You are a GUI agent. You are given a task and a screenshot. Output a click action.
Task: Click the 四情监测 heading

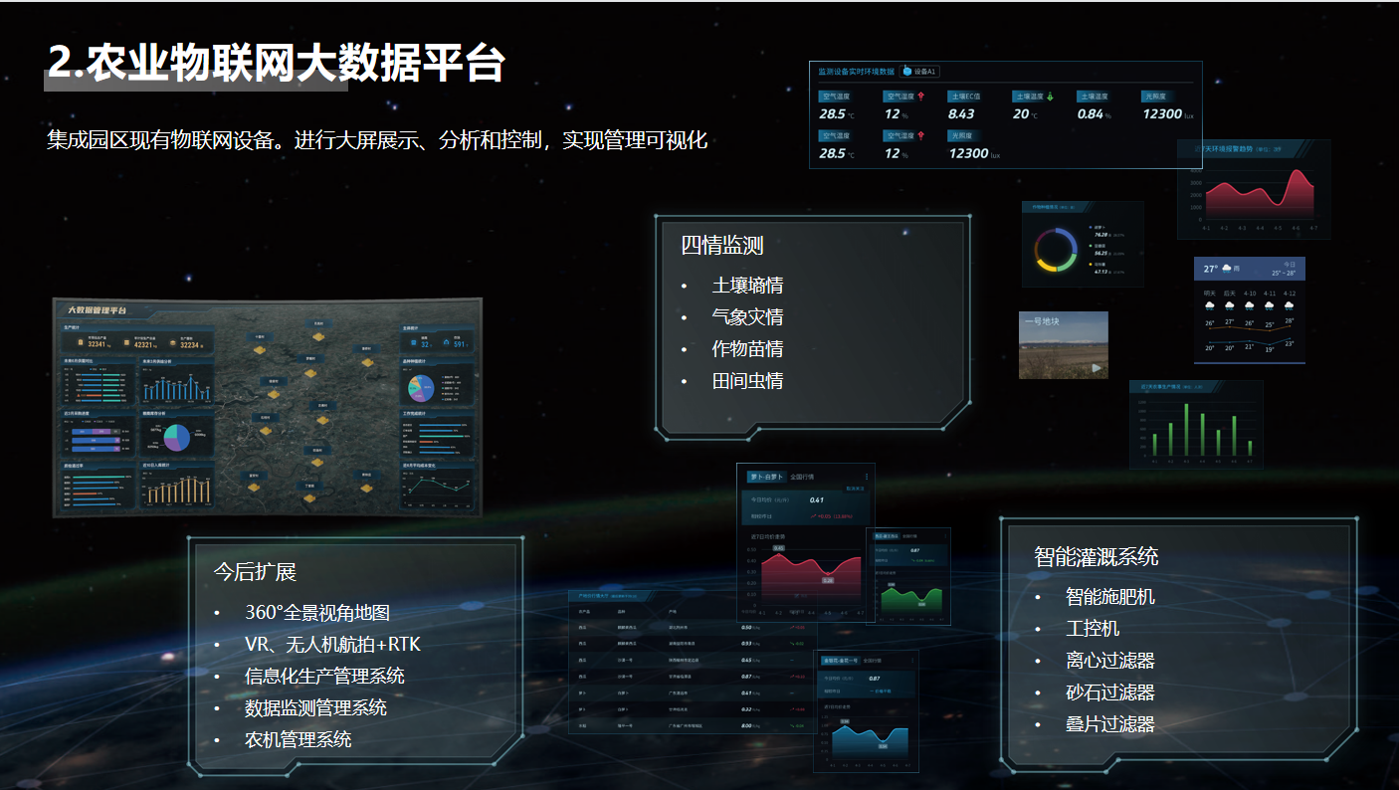(721, 245)
